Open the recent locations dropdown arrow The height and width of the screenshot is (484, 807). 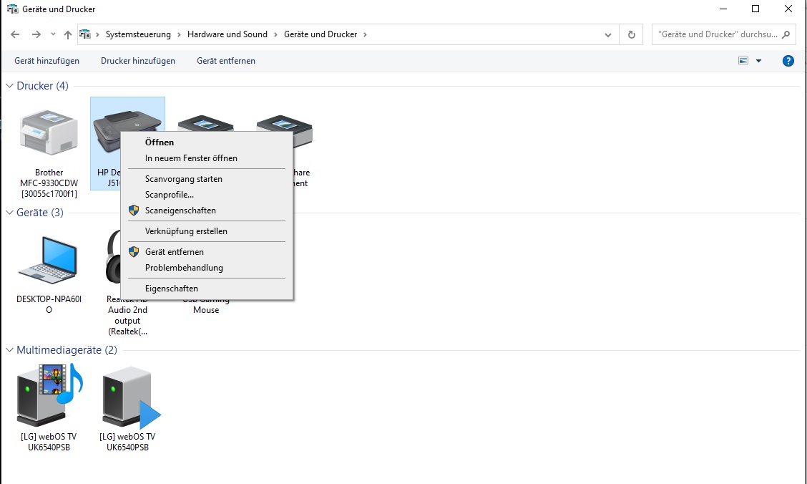(x=53, y=34)
